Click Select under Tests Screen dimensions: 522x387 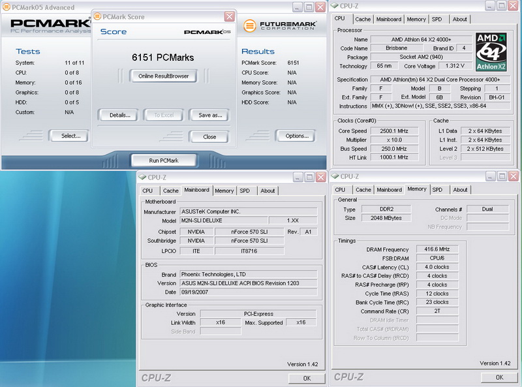coord(69,136)
